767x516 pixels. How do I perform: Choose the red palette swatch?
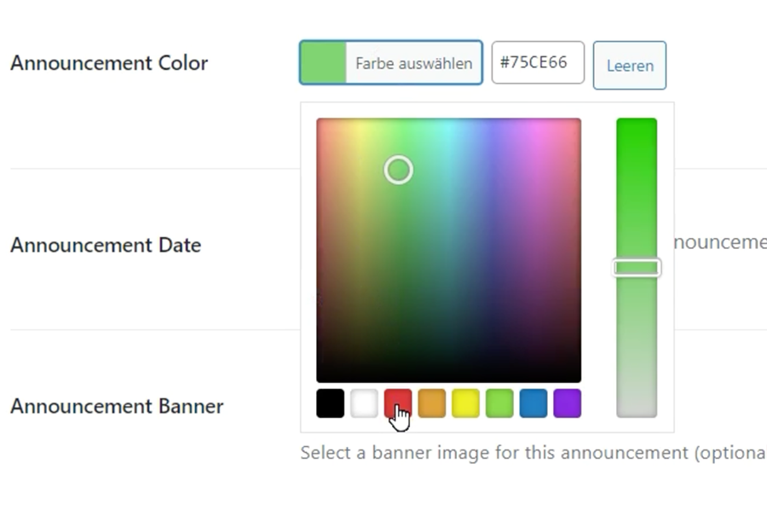pyautogui.click(x=398, y=403)
